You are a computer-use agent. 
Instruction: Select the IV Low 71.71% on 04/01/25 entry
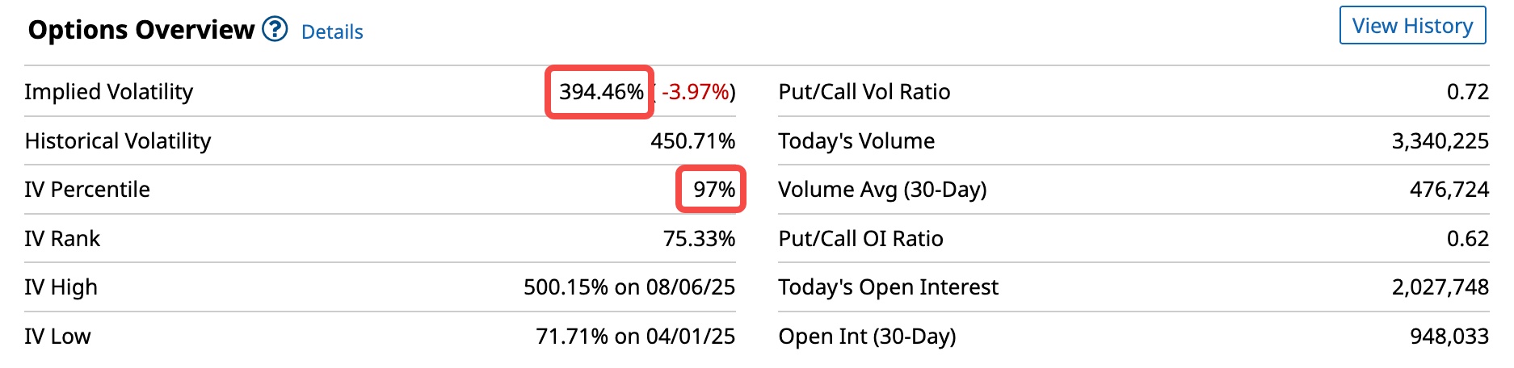tap(636, 337)
